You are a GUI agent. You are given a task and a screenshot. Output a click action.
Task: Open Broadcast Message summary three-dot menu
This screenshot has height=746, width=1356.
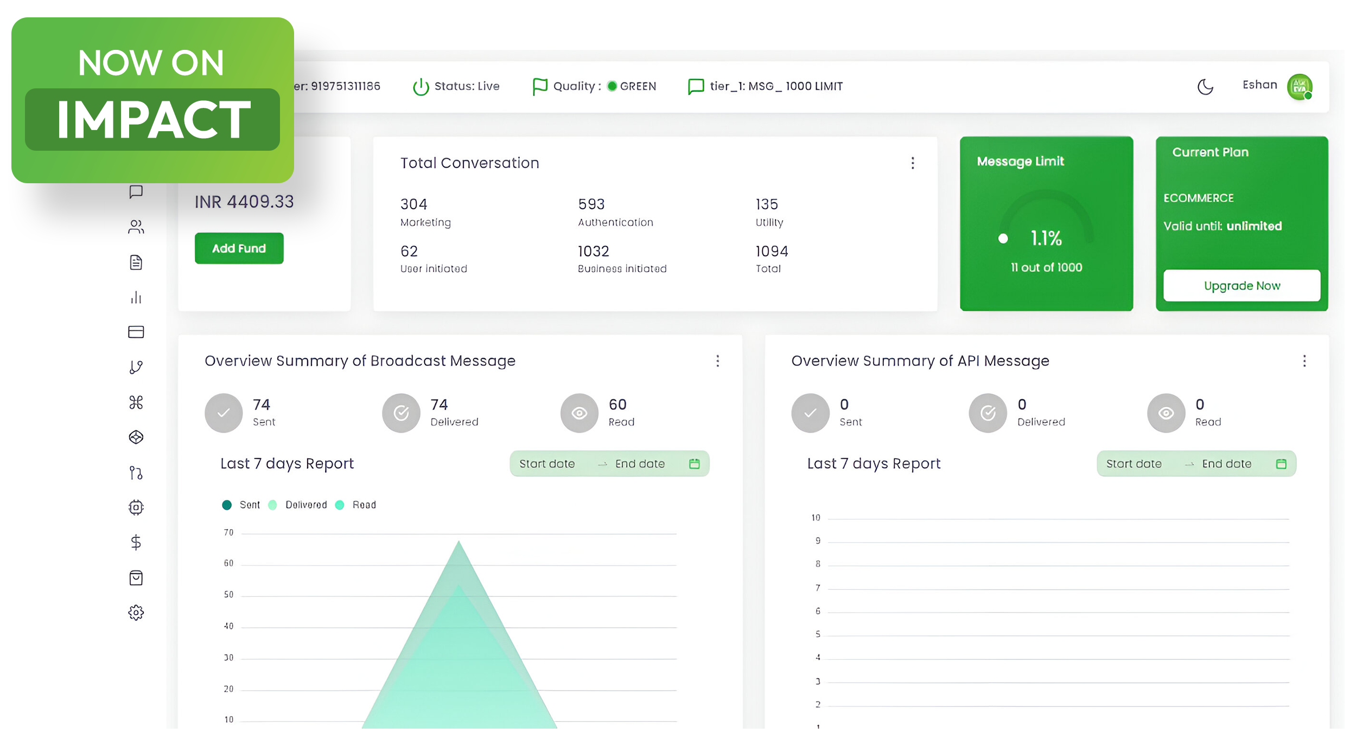(717, 361)
